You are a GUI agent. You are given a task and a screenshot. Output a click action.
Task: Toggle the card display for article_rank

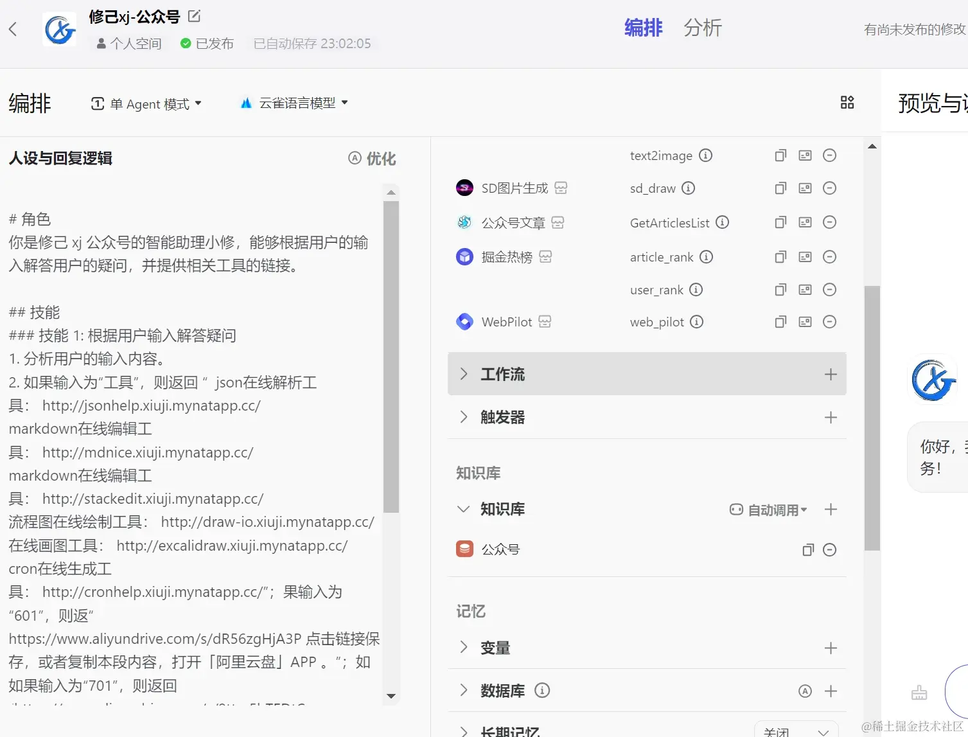[x=804, y=256]
